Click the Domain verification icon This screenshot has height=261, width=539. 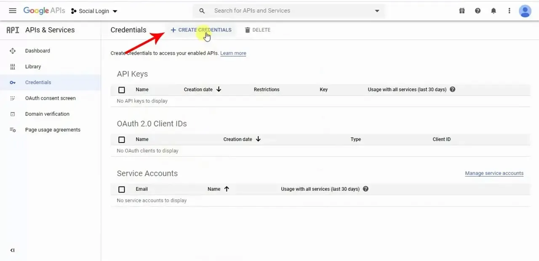point(13,114)
